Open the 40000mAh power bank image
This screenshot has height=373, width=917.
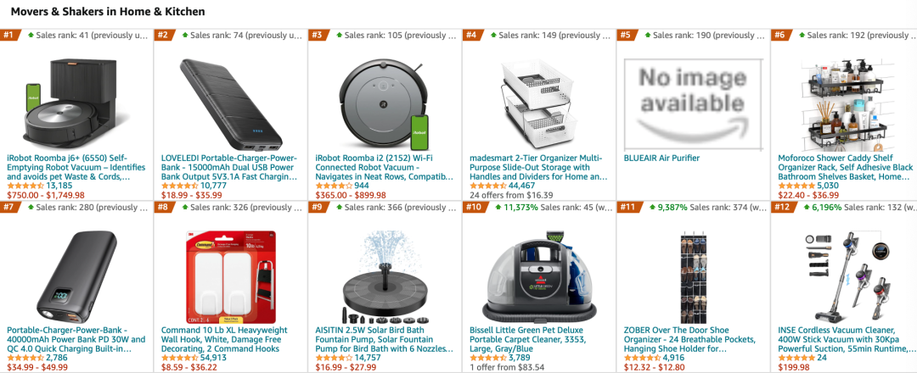click(76, 276)
